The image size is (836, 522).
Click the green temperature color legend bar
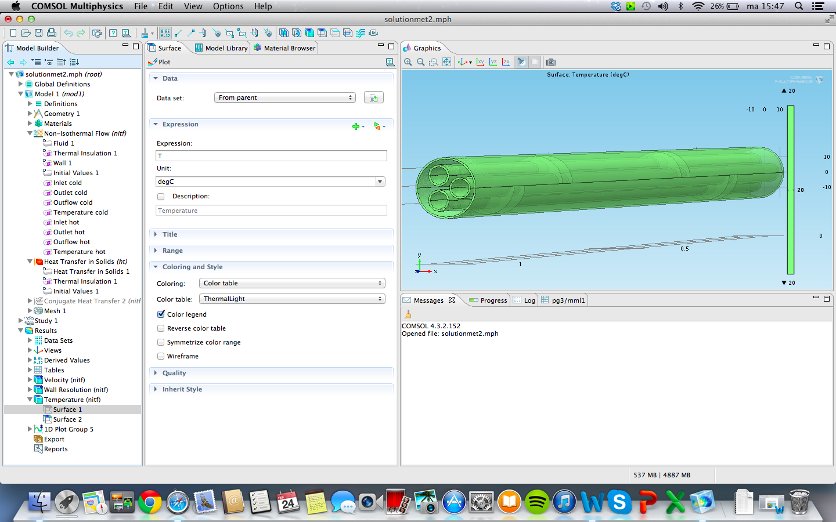(x=791, y=190)
